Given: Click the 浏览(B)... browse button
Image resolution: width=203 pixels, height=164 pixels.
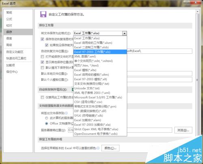Looking at the screenshot, I should click(183, 130).
